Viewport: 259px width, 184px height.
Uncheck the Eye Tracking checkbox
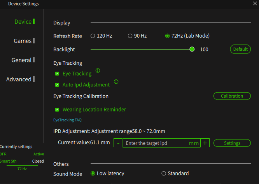[x=57, y=74]
